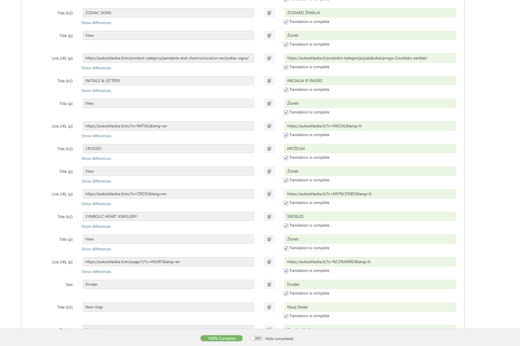The height and width of the screenshot is (346, 520).
Task: Toggle translation complete under KRYŽELIAI
Action: pyautogui.click(x=286, y=158)
